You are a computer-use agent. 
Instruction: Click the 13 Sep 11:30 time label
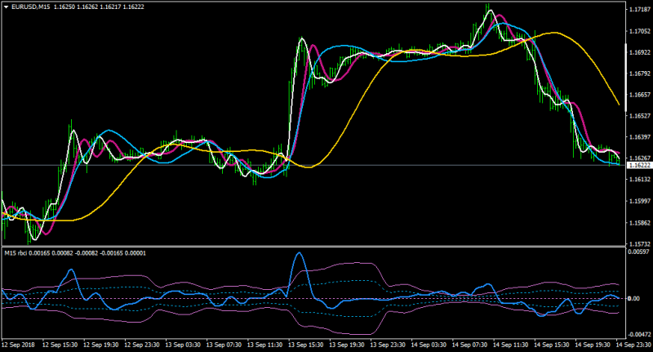click(264, 345)
